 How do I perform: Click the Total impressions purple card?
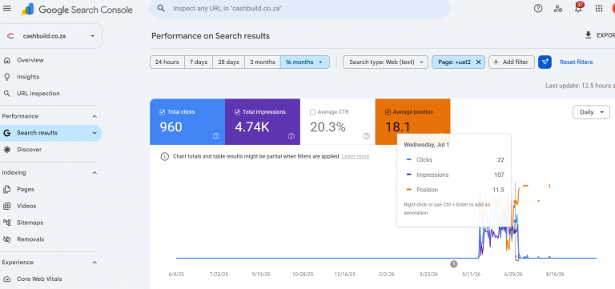pyautogui.click(x=263, y=122)
